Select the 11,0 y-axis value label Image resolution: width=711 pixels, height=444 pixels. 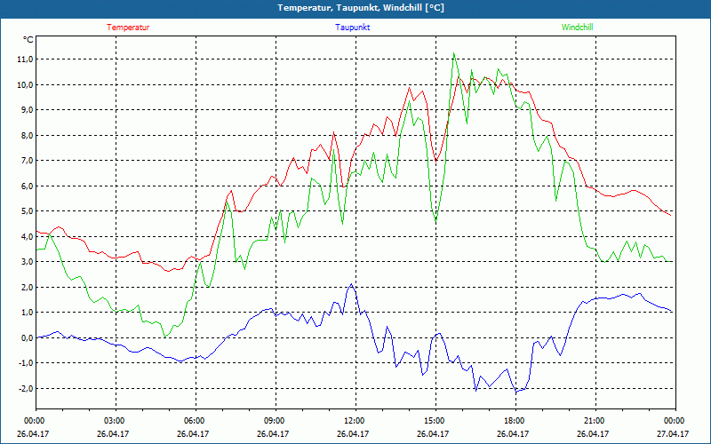click(x=23, y=59)
